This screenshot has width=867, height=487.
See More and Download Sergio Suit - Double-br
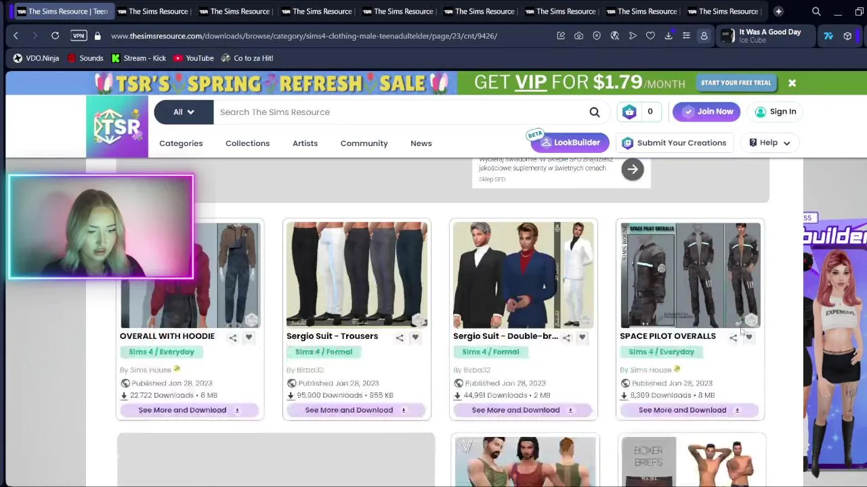pos(523,410)
